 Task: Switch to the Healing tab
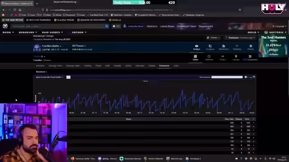pyautogui.click(x=88, y=66)
